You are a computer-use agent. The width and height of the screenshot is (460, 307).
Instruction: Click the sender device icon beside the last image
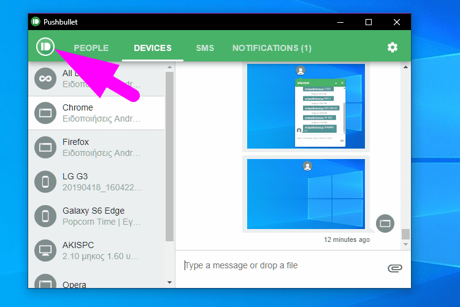385,223
